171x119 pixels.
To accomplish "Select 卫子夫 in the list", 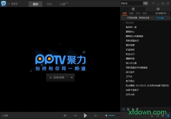I will point(129,76).
